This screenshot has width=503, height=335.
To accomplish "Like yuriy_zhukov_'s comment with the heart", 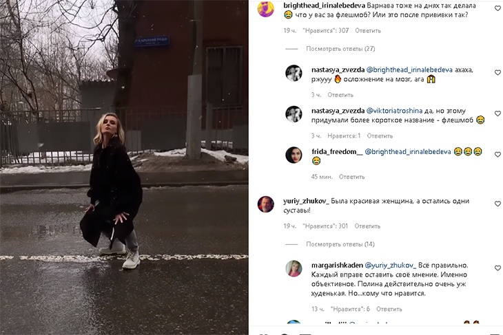I will (497, 204).
